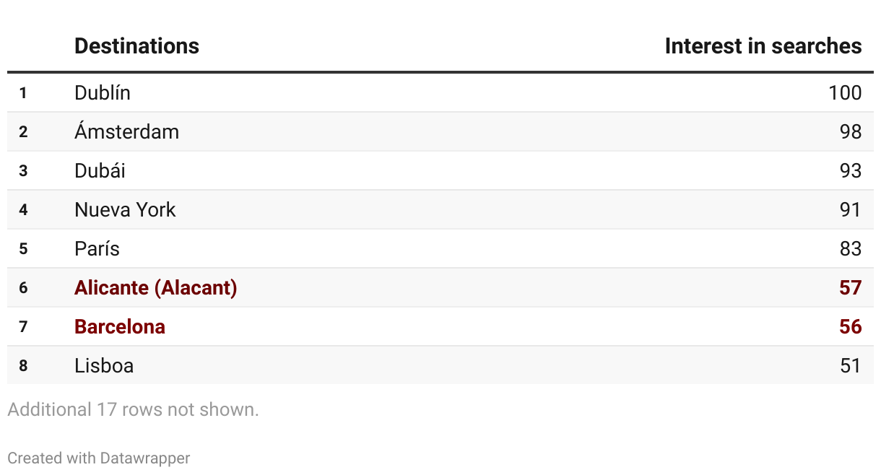Click the value 98 for Ámsterdam

[x=851, y=131]
